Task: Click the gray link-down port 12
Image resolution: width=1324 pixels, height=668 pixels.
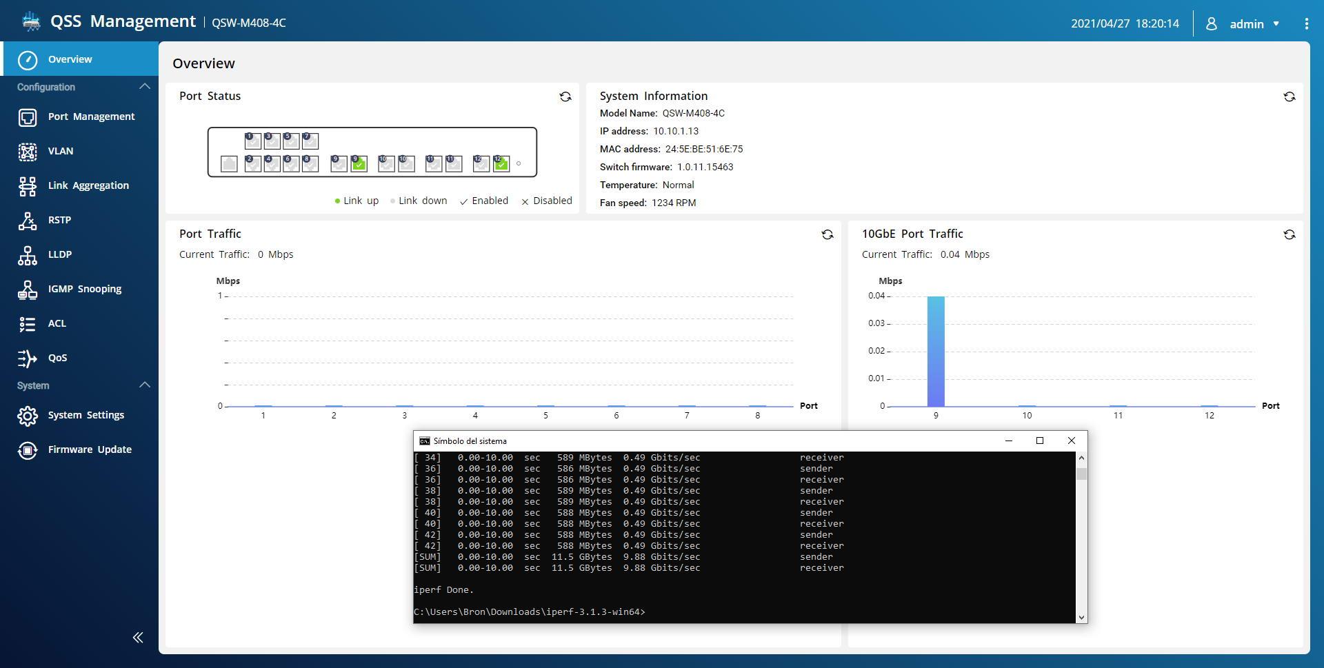Action: click(481, 163)
